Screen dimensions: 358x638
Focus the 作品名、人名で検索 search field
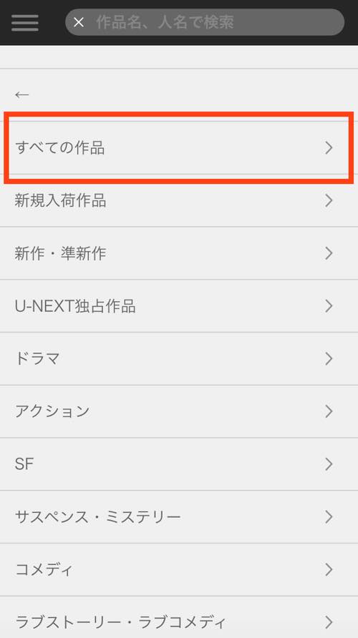pos(205,22)
